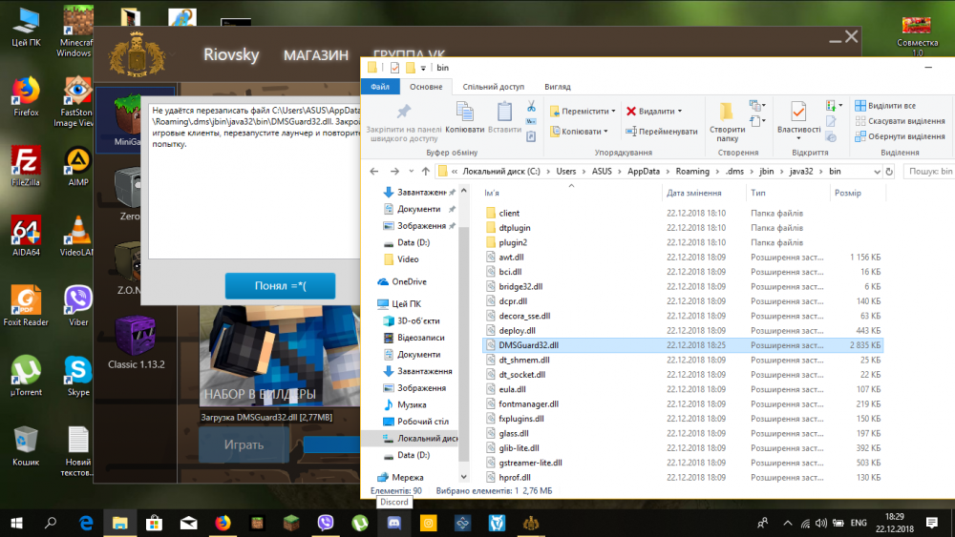Image resolution: width=955 pixels, height=537 pixels.
Task: Open Recycle Bin (Кошик) icon
Action: click(26, 445)
